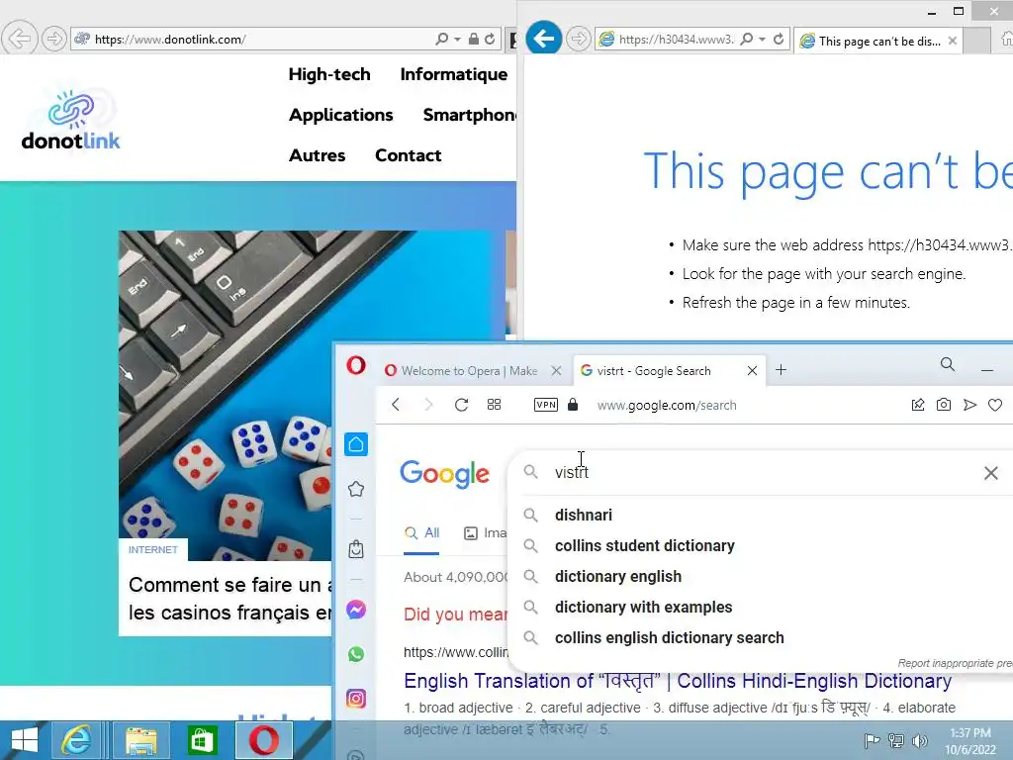
Task: Open Windows Start button
Action: [24, 740]
